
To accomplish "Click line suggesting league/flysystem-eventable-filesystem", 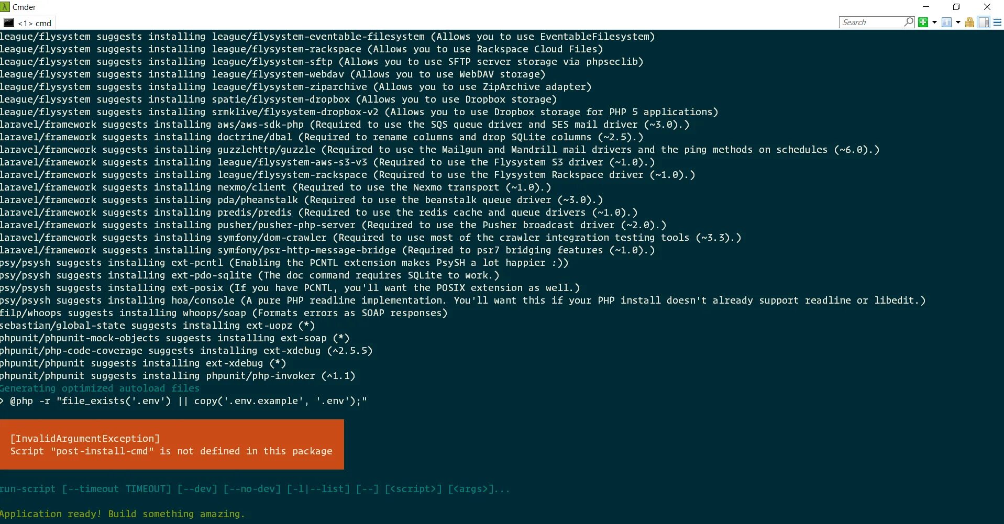I will coord(327,37).
